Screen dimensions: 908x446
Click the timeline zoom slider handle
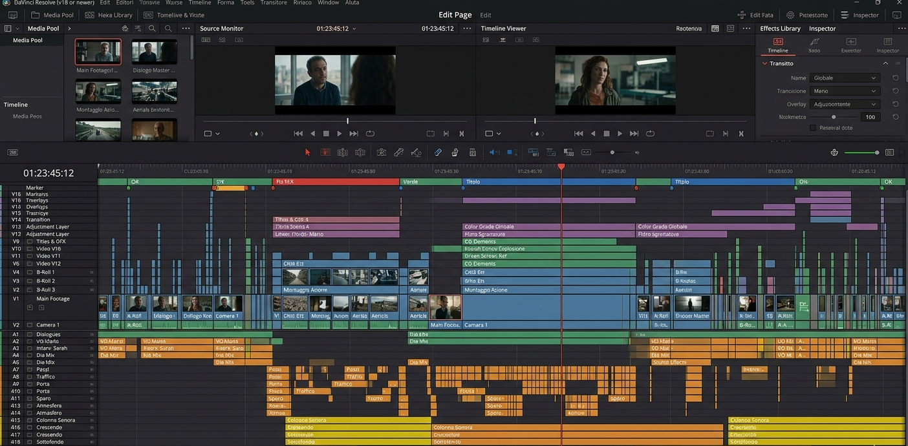pos(612,153)
